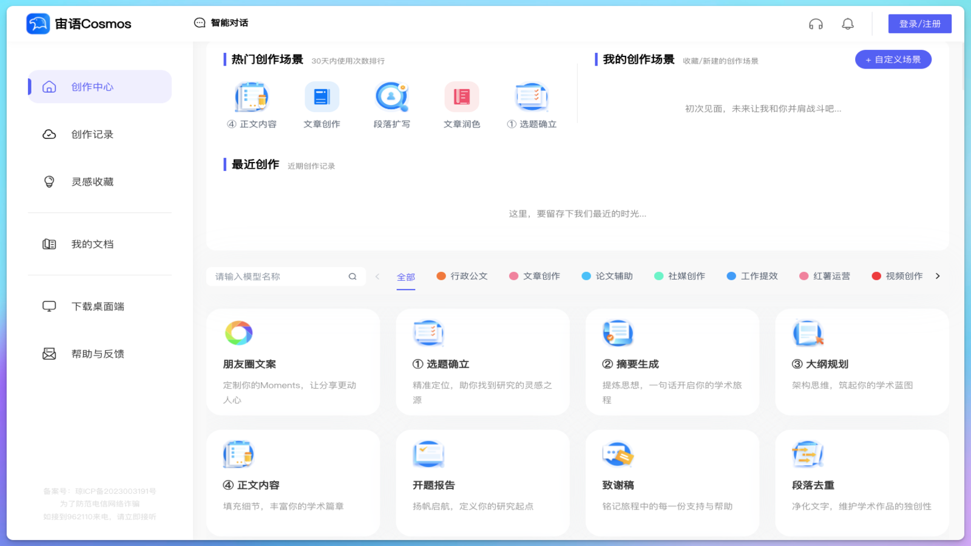The image size is (971, 546).
Task: Click the 自定义场景 button
Action: 893,59
